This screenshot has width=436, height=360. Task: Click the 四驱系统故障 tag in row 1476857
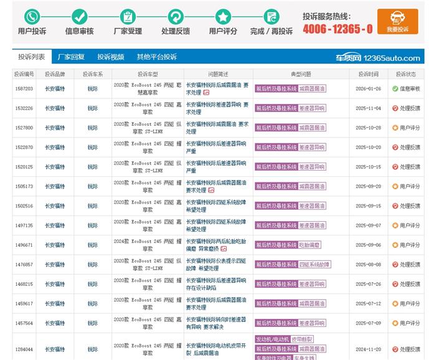[x=314, y=264]
